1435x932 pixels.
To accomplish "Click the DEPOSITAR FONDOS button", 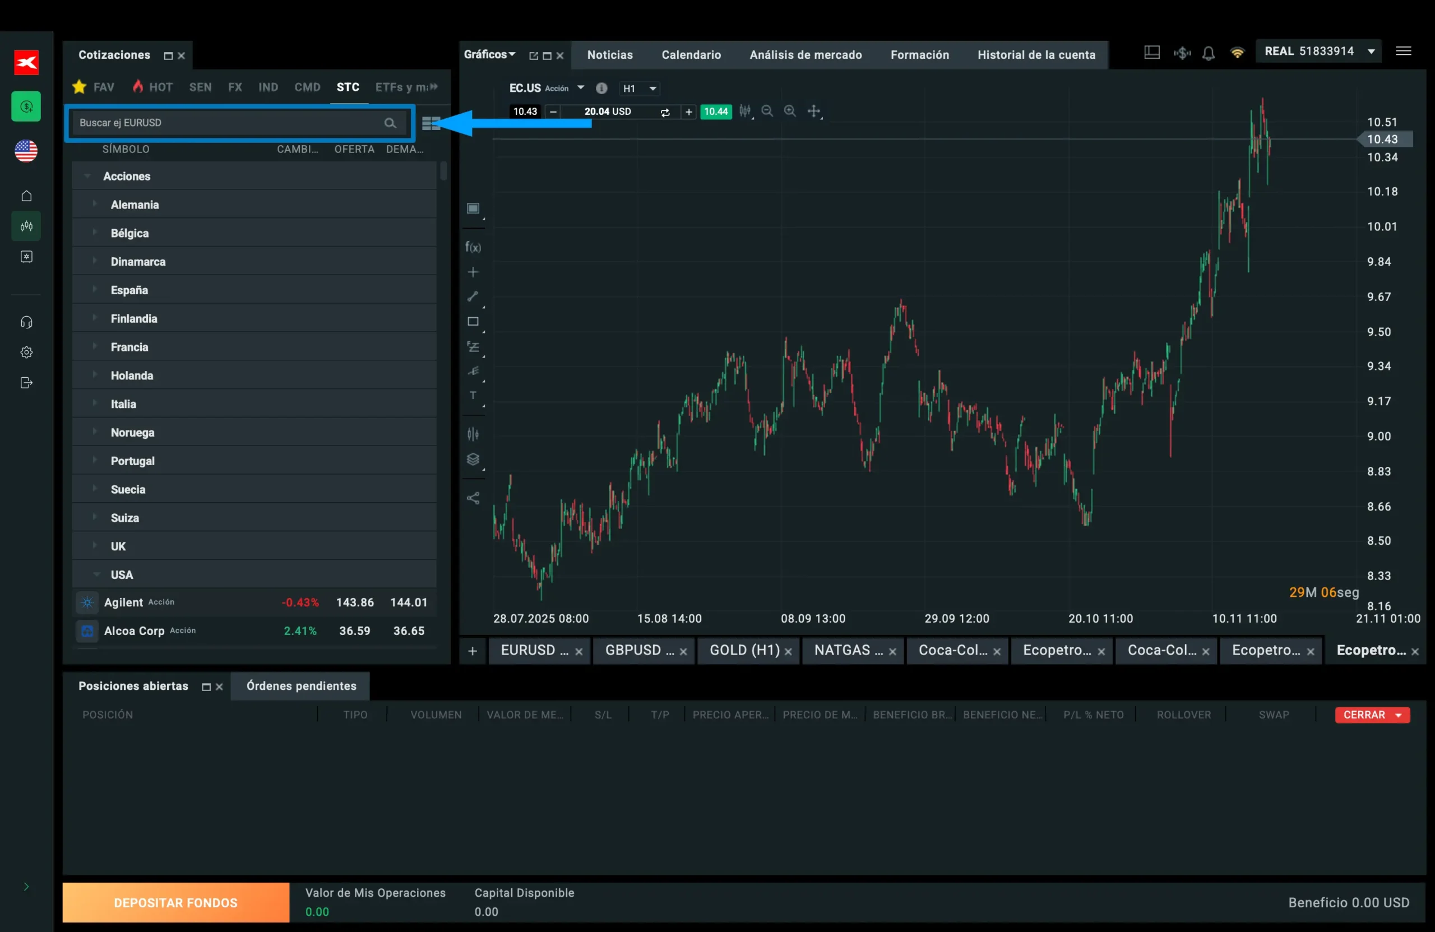I will 175,902.
